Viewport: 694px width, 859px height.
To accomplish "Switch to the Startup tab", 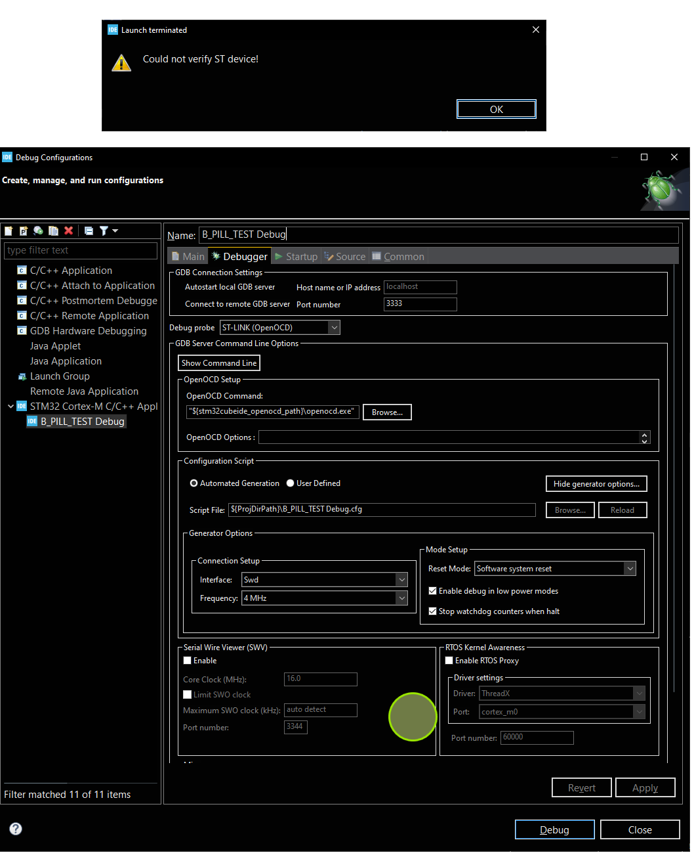I will [296, 257].
